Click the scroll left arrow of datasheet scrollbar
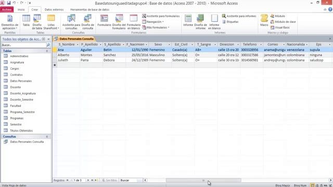This screenshot has height=187, width=333. pos(145,180)
